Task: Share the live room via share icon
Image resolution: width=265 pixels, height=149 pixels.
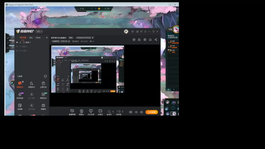Action: coord(156,40)
